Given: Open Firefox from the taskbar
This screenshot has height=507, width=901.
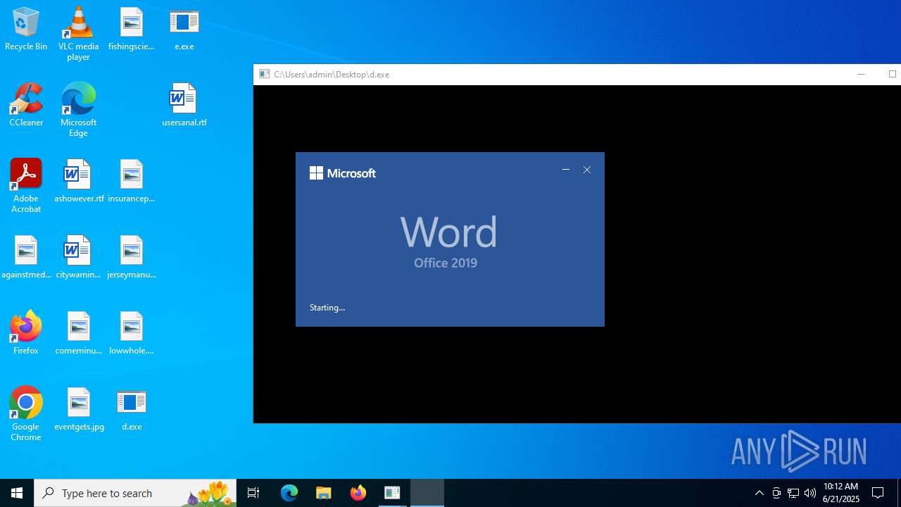Looking at the screenshot, I should pos(358,493).
